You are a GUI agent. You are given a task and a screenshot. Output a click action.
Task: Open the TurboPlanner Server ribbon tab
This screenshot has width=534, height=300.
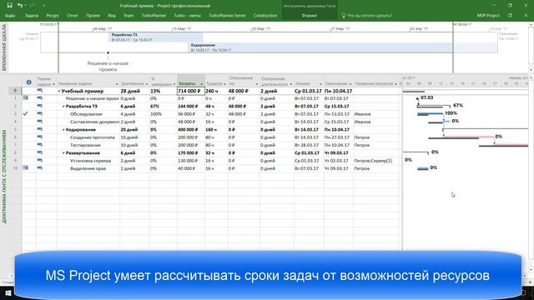(227, 16)
